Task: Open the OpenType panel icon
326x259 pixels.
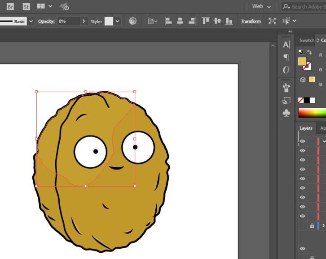Action: click(286, 70)
